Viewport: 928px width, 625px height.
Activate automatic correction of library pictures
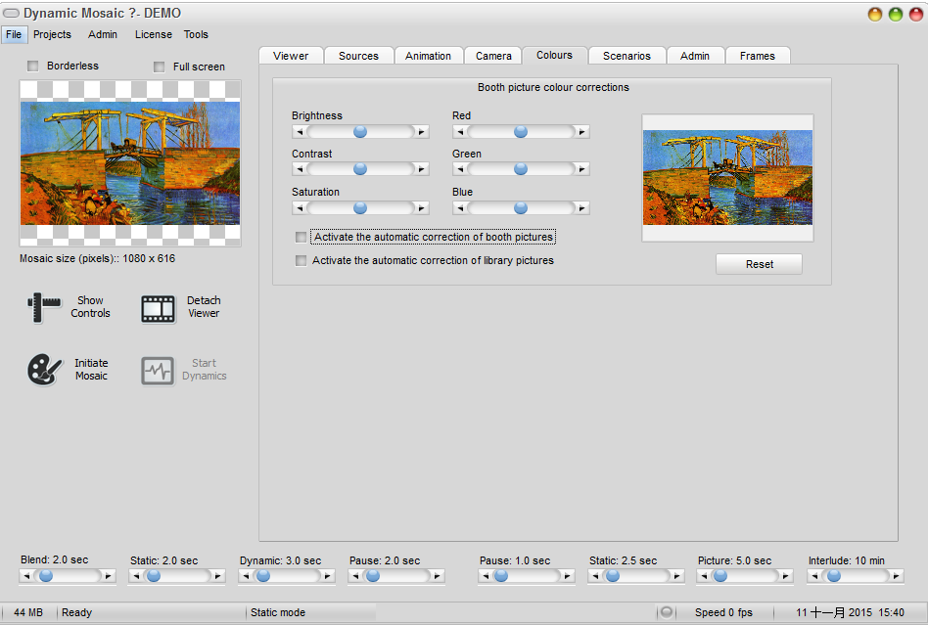302,261
